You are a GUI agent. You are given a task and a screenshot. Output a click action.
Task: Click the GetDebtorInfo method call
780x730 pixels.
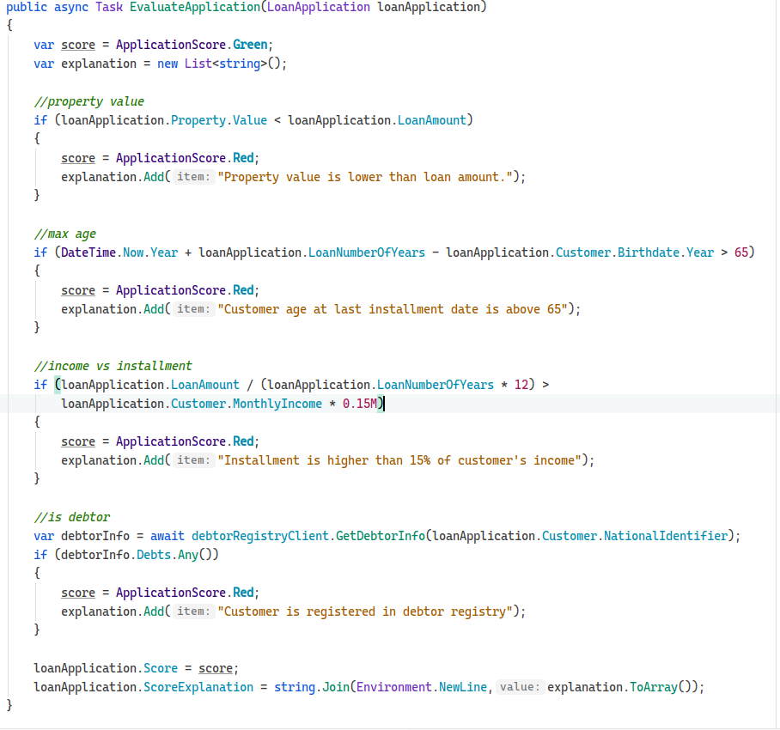click(x=380, y=536)
